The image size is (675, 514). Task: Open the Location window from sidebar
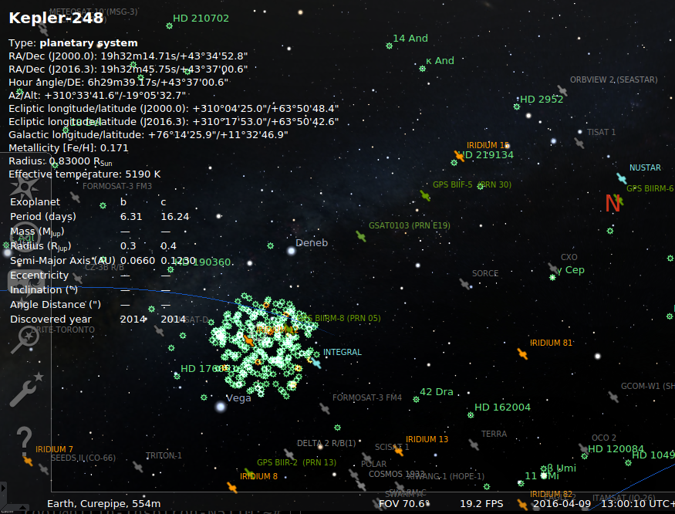click(25, 188)
